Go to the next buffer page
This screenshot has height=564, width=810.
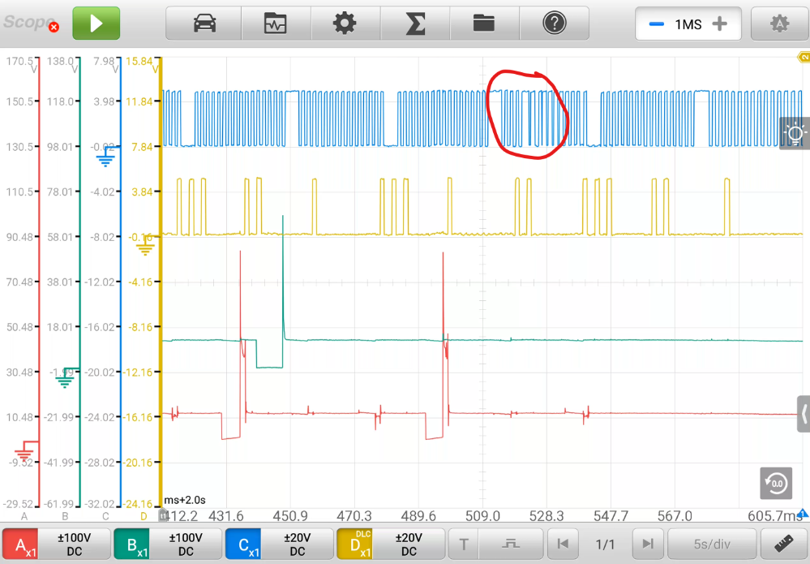click(x=647, y=544)
